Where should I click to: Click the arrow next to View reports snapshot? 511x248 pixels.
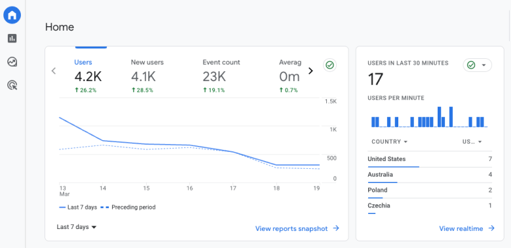336,228
